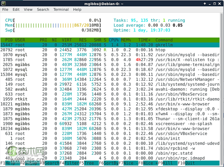This screenshot has width=224, height=167.
Task: Open the Help menu
Action: coord(77,9)
